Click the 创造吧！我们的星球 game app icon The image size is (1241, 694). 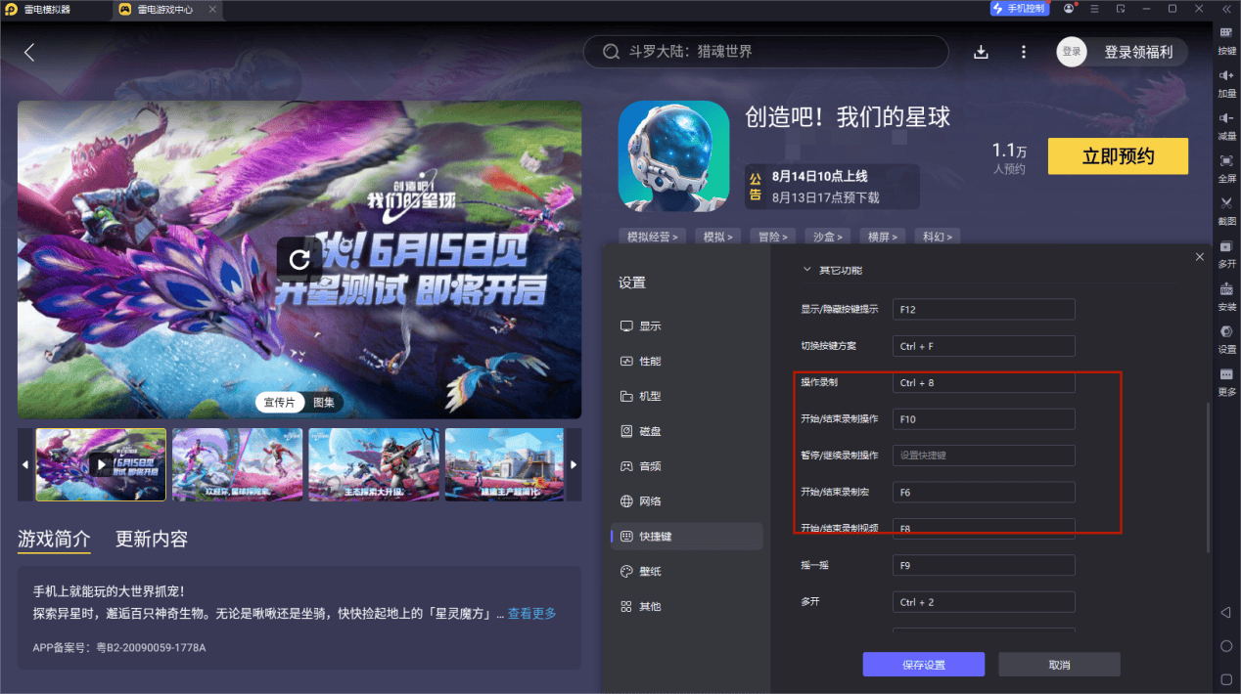pyautogui.click(x=673, y=155)
